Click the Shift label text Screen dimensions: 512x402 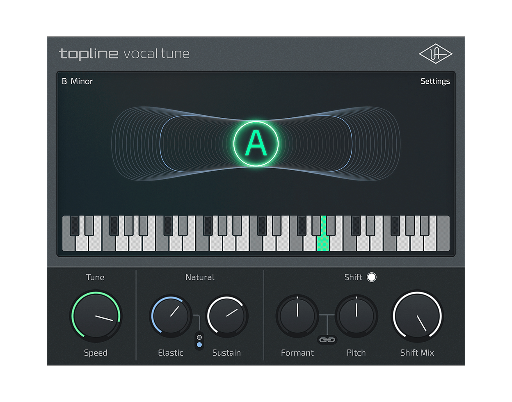(x=353, y=277)
